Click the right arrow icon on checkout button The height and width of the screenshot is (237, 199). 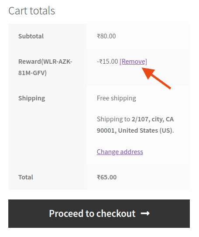[x=145, y=213]
